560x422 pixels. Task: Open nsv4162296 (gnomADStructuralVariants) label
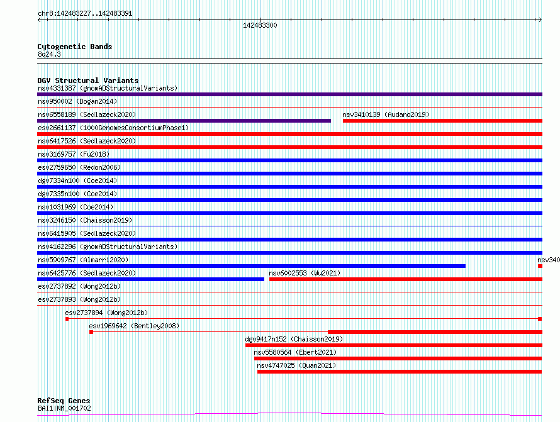coord(108,247)
